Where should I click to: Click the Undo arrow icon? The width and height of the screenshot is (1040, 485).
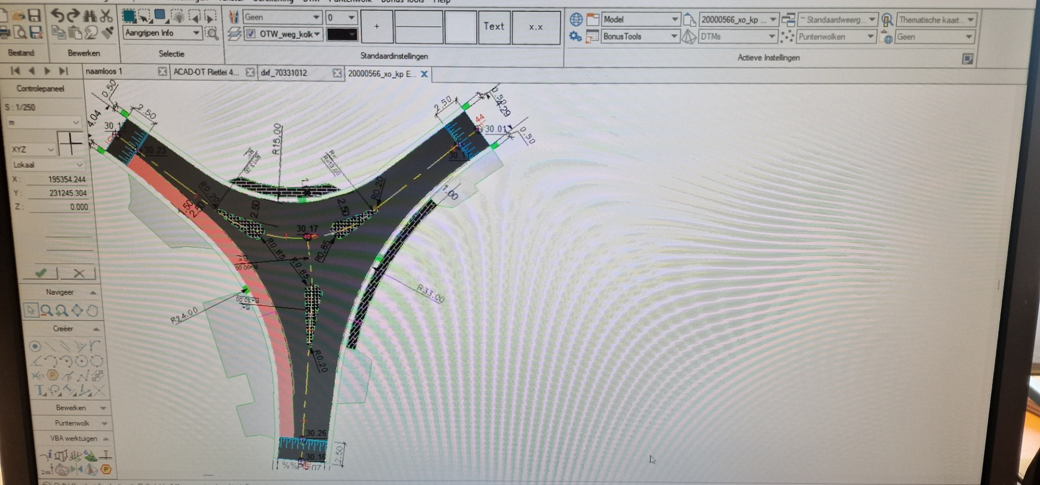click(x=57, y=15)
